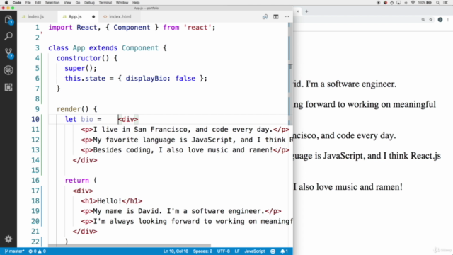This screenshot has width=453, height=255.
Task: Click the horizontal scrollbar of the editor
Action: pyautogui.click(x=130, y=246)
